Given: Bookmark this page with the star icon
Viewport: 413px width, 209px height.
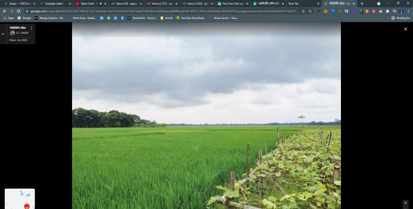Looking at the screenshot, I should (310, 11).
